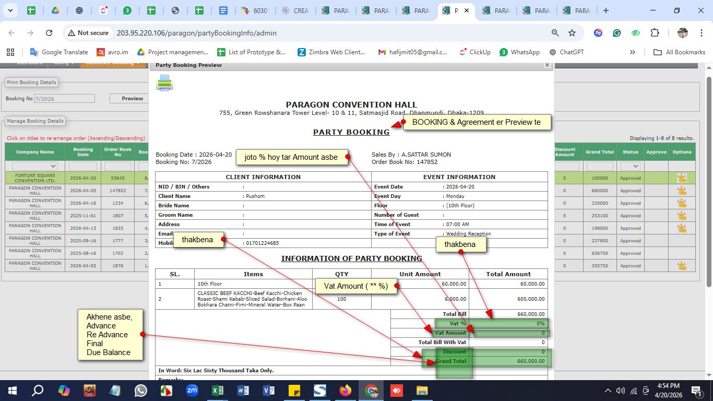This screenshot has height=401, width=713.
Task: Open the List of Prototype bookmark
Action: point(252,52)
